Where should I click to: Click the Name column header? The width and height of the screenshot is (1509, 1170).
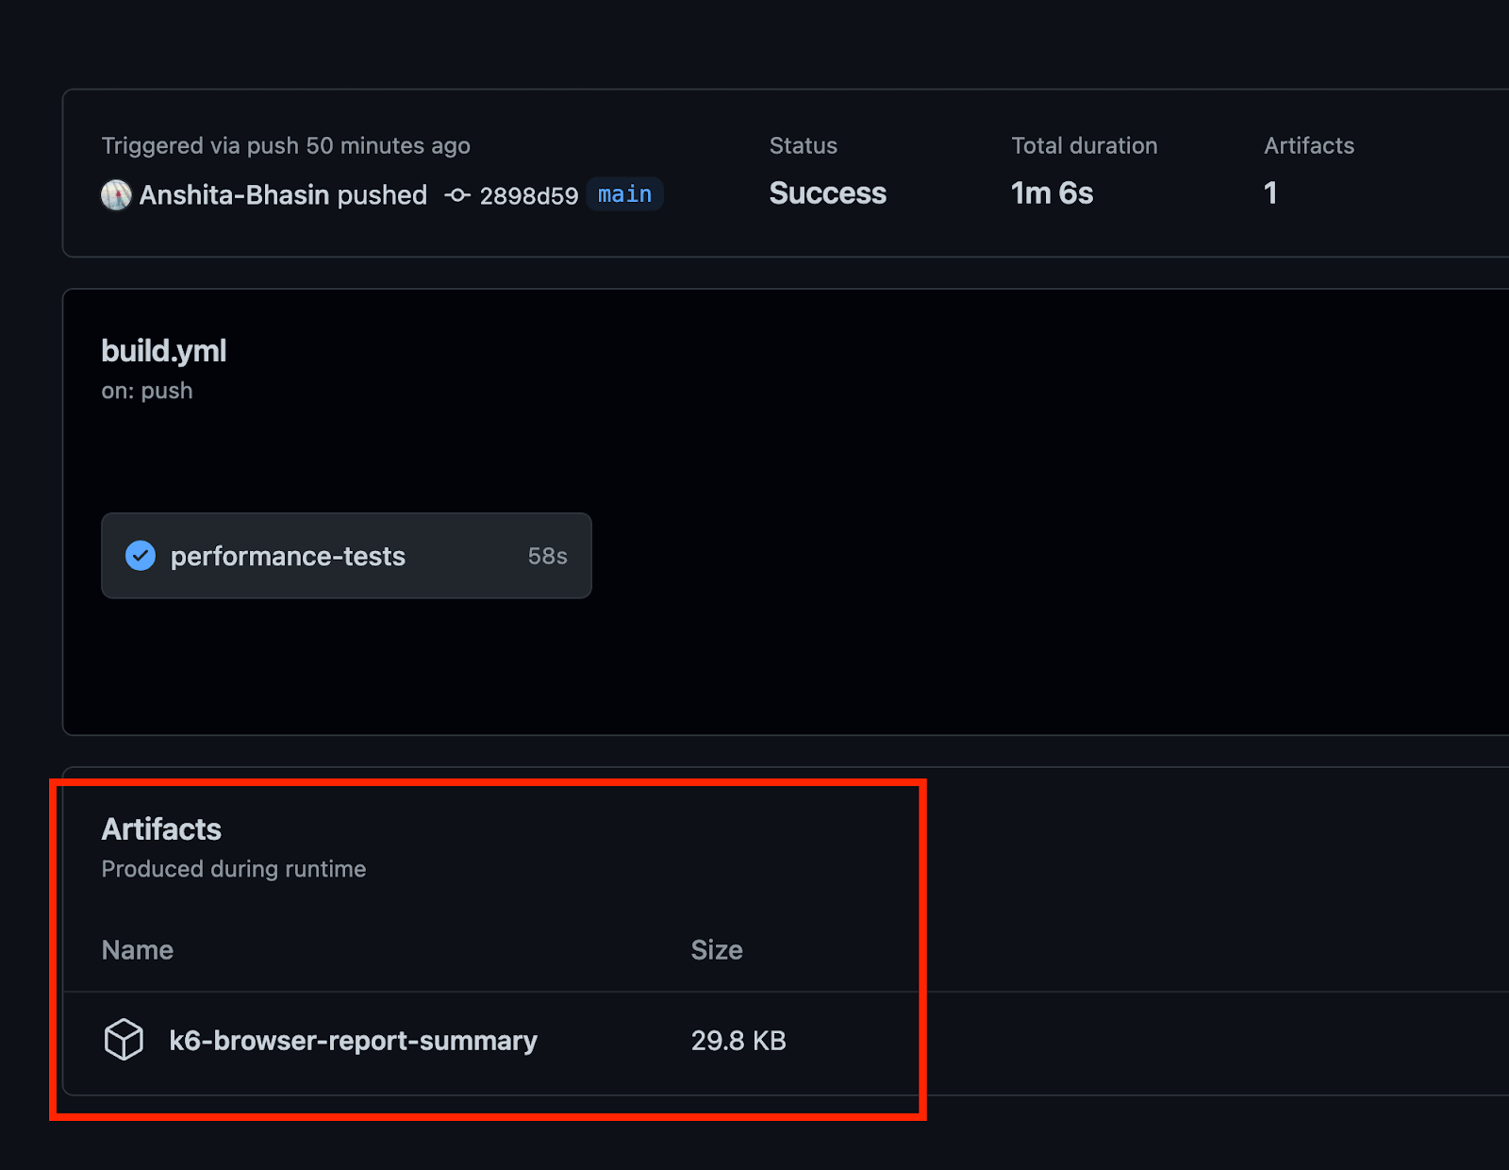click(138, 950)
